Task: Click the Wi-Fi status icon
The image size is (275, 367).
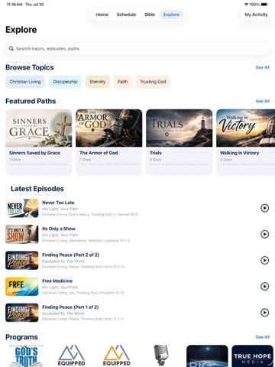Action: [x=246, y=5]
